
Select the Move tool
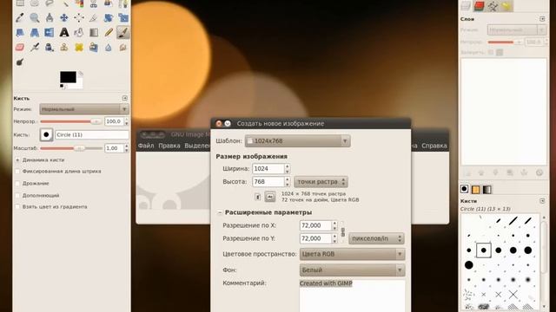(x=64, y=17)
